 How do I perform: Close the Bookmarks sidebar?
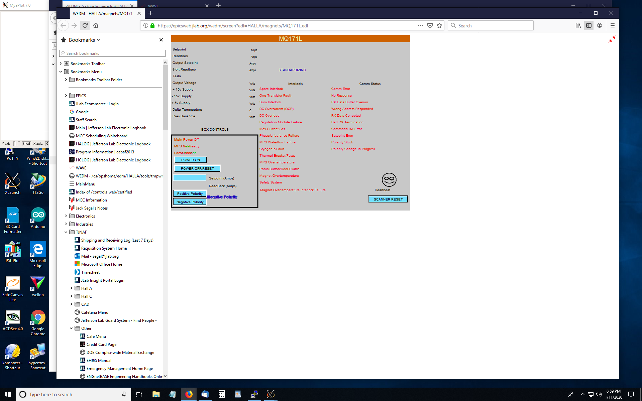tap(161, 40)
